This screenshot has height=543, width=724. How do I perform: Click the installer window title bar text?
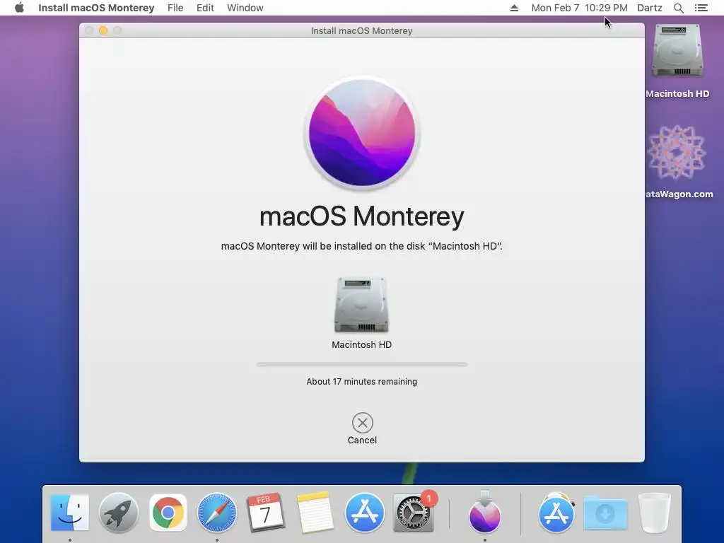click(x=361, y=30)
